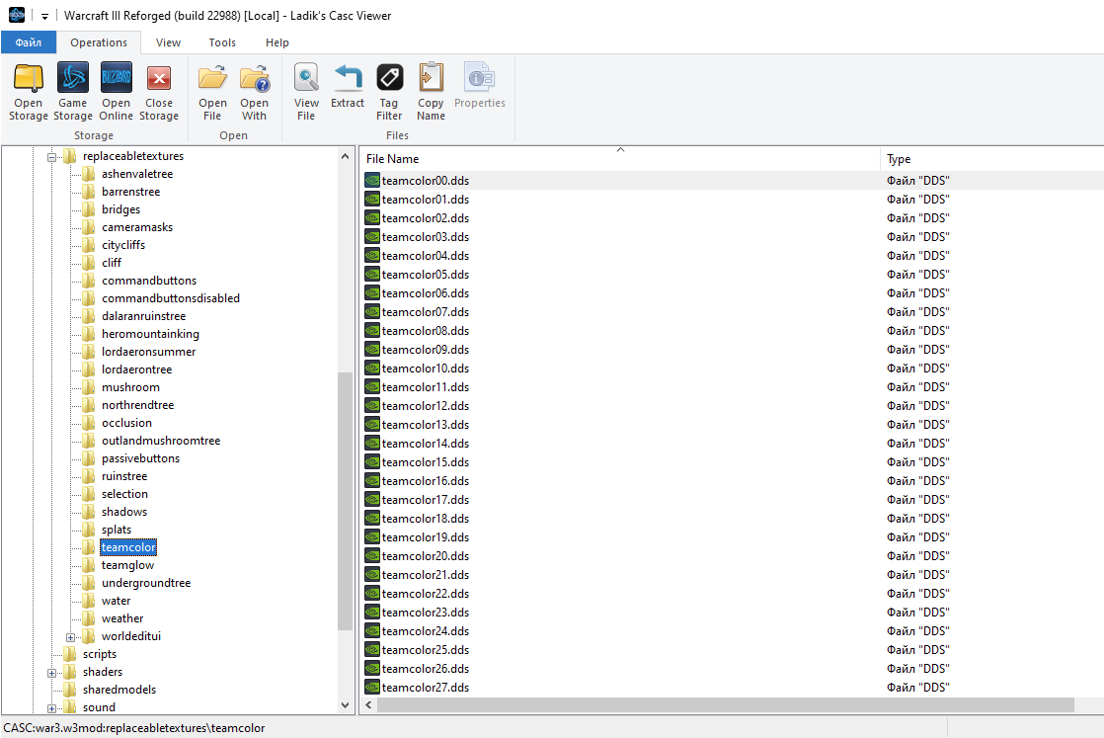
Task: Select the scripts folder
Action: point(100,654)
